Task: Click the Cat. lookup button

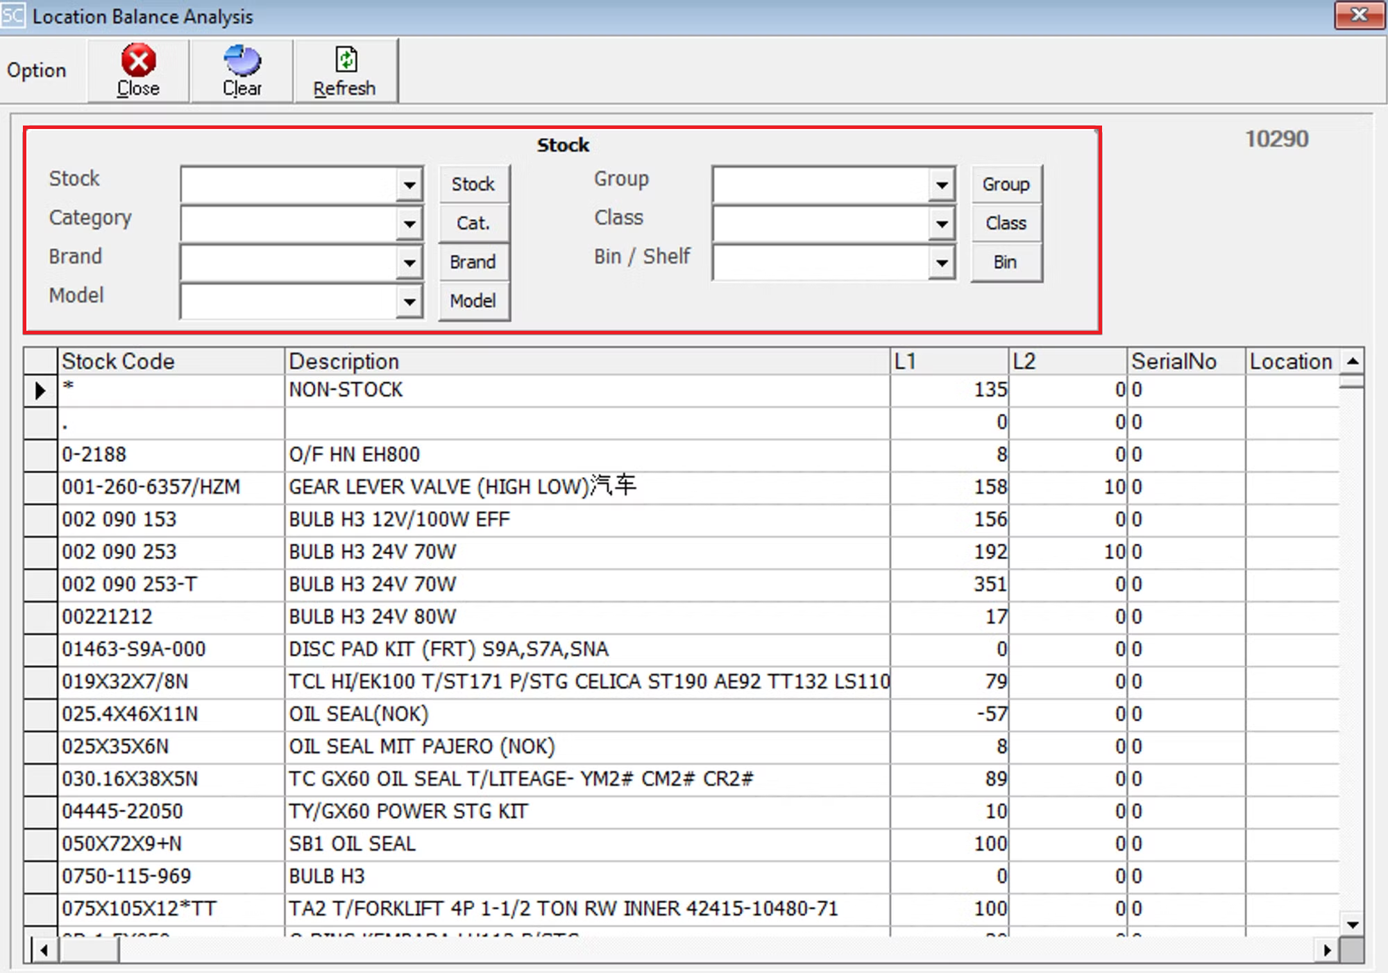Action: click(x=473, y=223)
